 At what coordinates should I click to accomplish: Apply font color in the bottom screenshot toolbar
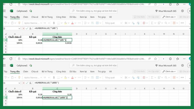point(73,77)
